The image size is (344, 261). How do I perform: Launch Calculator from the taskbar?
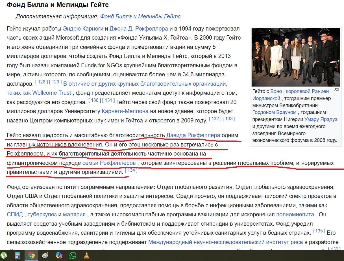tap(18, 255)
